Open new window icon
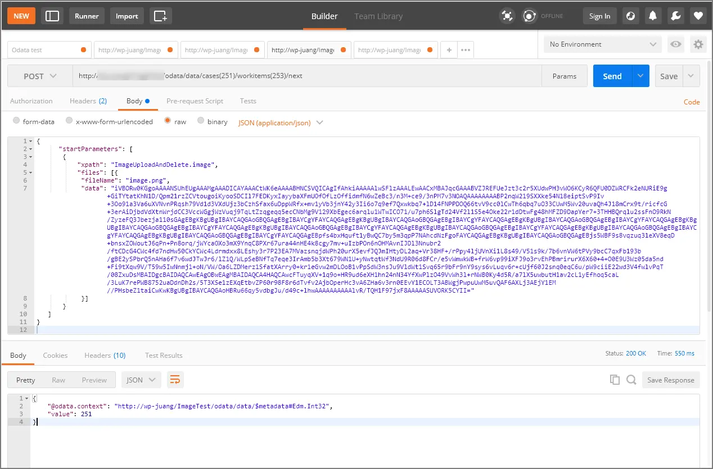This screenshot has width=713, height=469. pyautogui.click(x=160, y=16)
